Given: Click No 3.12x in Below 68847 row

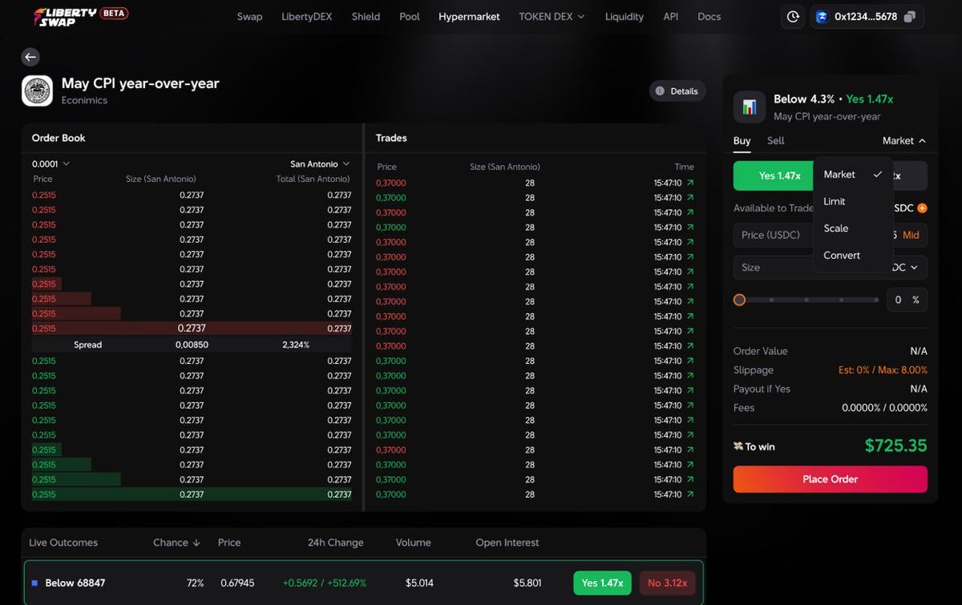Looking at the screenshot, I should (667, 583).
